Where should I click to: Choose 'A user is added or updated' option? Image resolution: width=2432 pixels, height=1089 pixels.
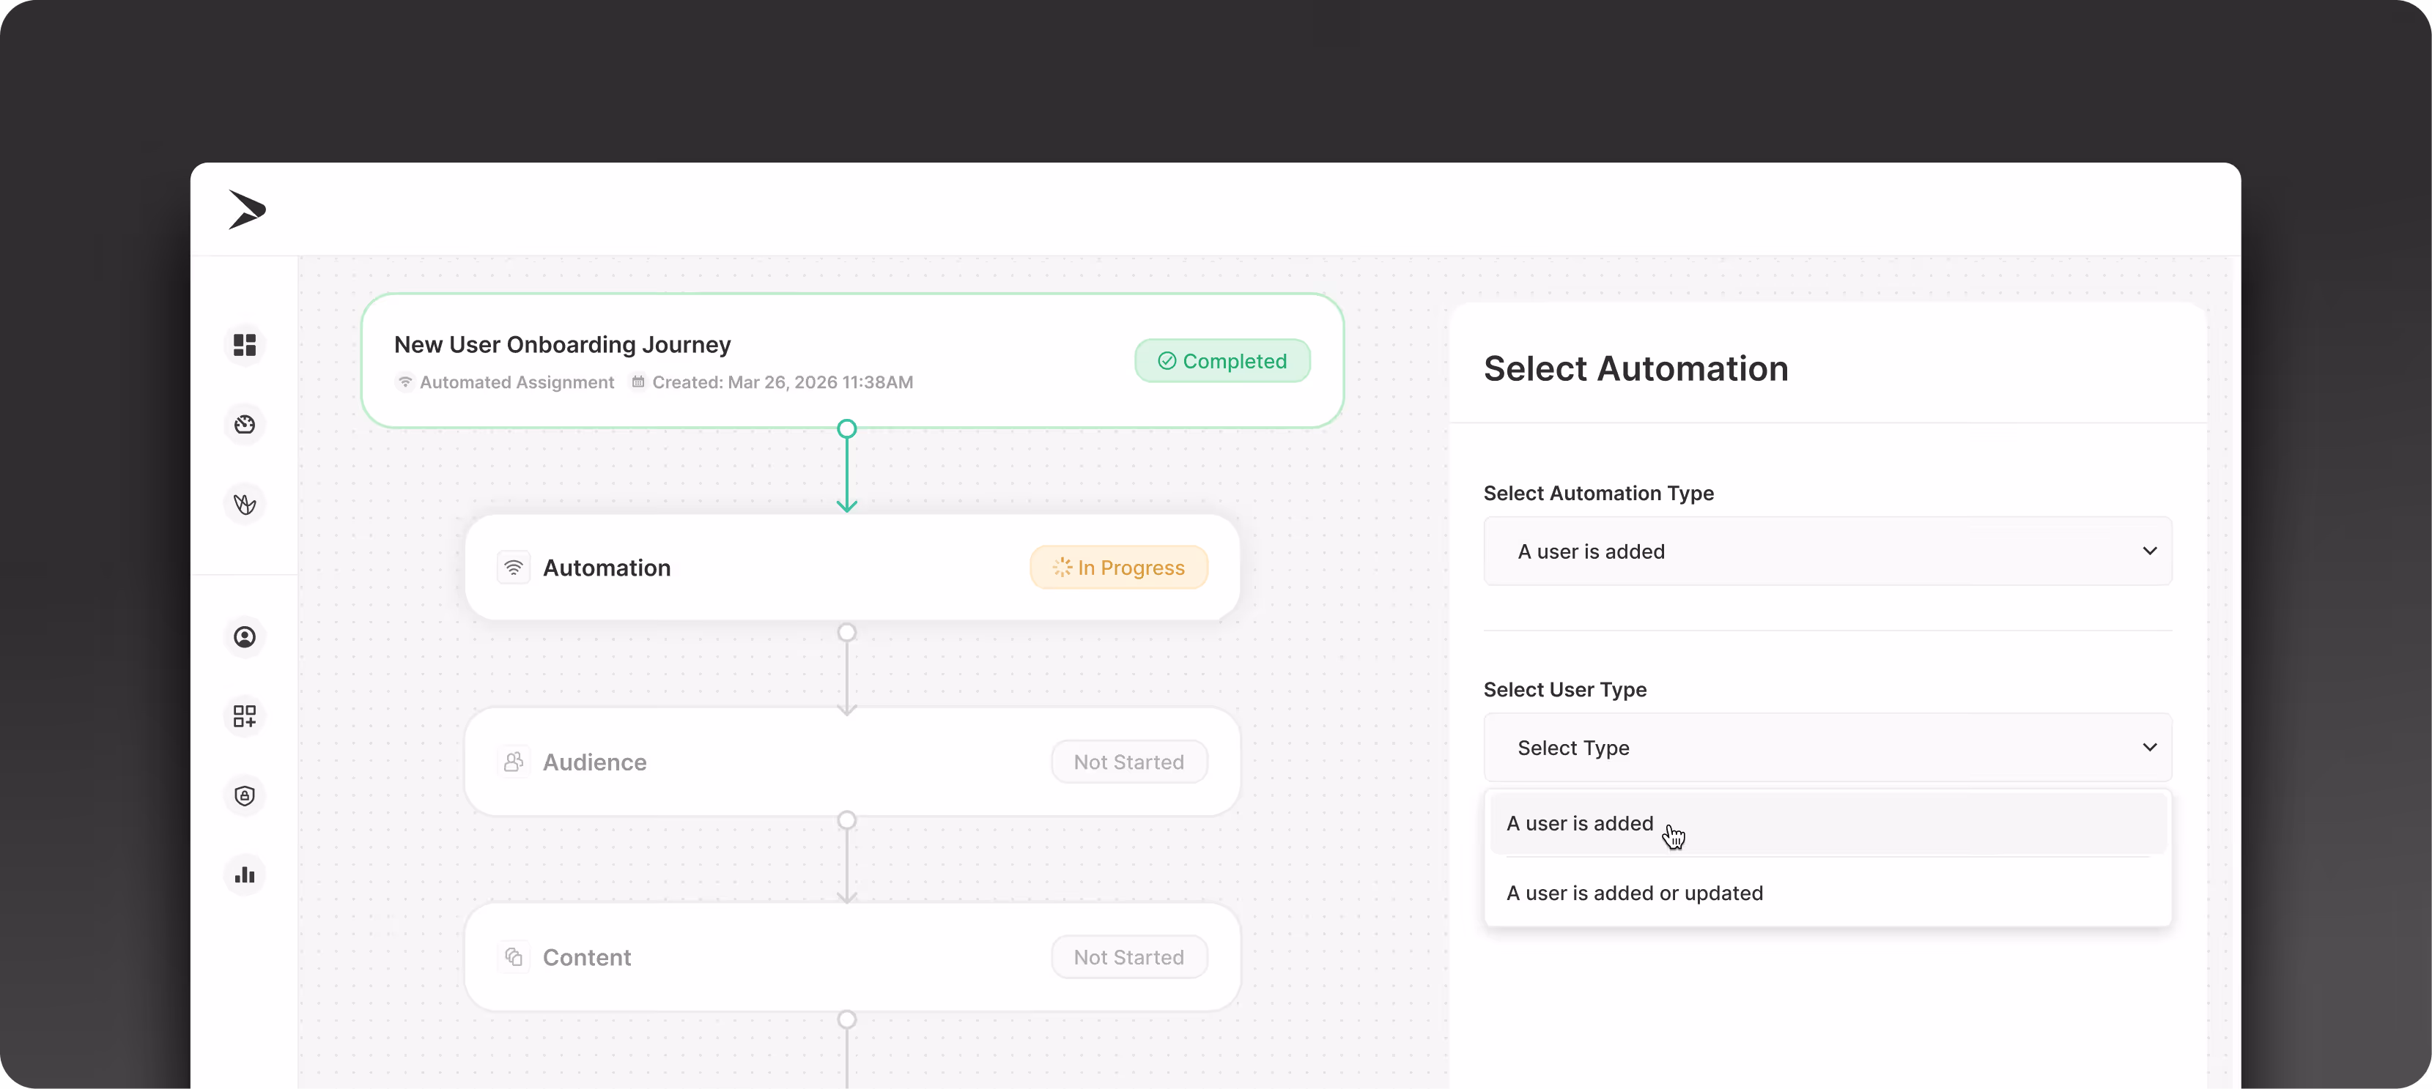pos(1827,893)
